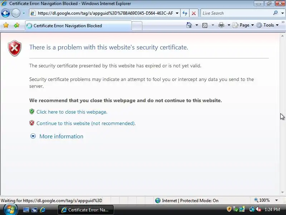Open the Page menu
This screenshot has height=215, width=286.
pyautogui.click(x=243, y=25)
